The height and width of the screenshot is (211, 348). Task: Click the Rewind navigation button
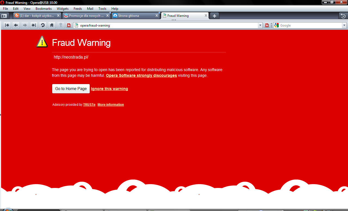coord(7,25)
